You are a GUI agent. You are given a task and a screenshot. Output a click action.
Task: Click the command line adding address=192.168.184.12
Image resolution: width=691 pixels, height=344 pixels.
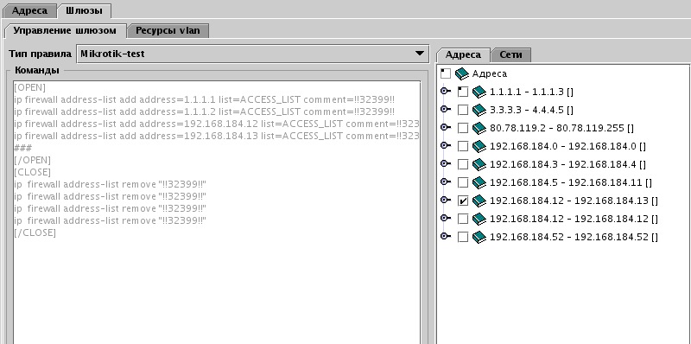[217, 124]
